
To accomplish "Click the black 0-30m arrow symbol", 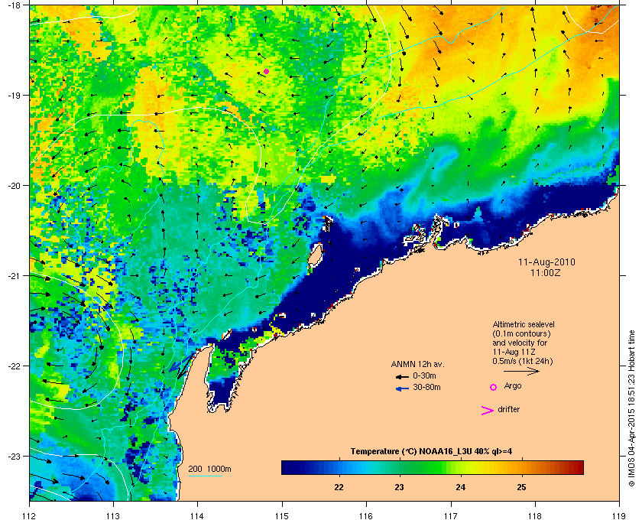I will click(x=402, y=376).
